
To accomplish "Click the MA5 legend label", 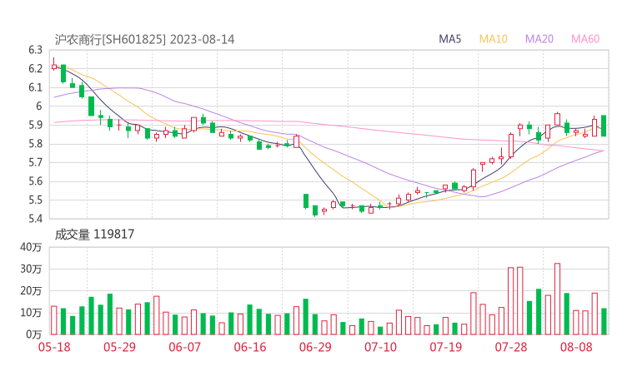I will click(449, 39).
